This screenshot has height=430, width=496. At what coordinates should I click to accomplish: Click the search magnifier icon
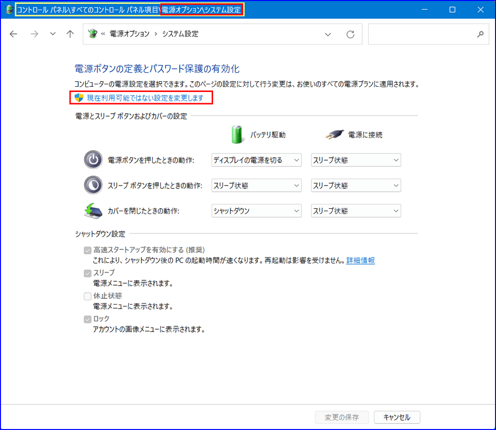coord(480,34)
